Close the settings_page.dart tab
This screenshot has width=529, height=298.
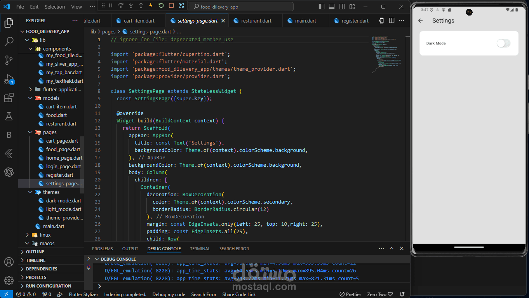point(223,21)
